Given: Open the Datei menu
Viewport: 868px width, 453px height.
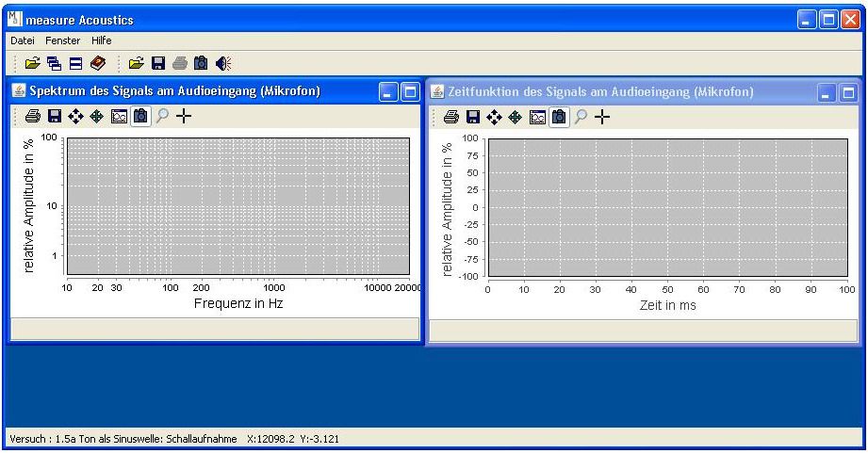Looking at the screenshot, I should tap(22, 40).
